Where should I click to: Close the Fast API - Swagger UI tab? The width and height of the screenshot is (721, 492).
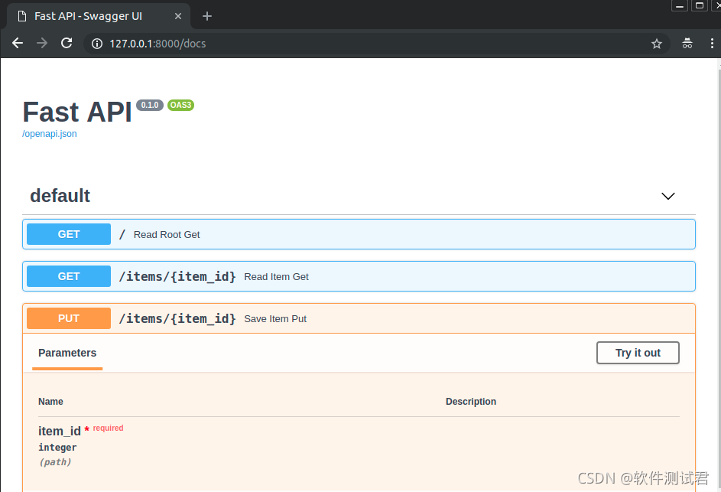(178, 16)
